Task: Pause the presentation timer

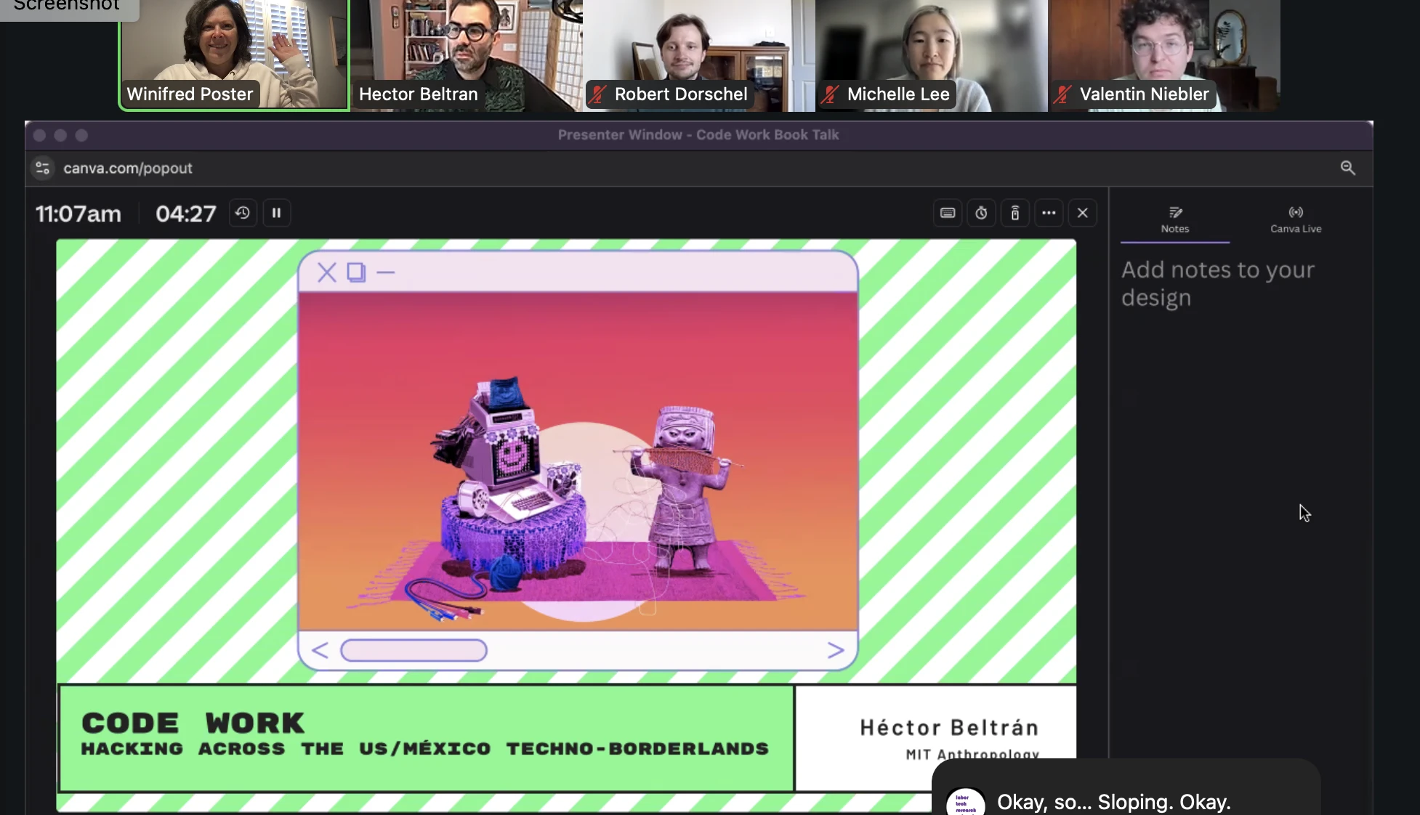Action: point(276,213)
